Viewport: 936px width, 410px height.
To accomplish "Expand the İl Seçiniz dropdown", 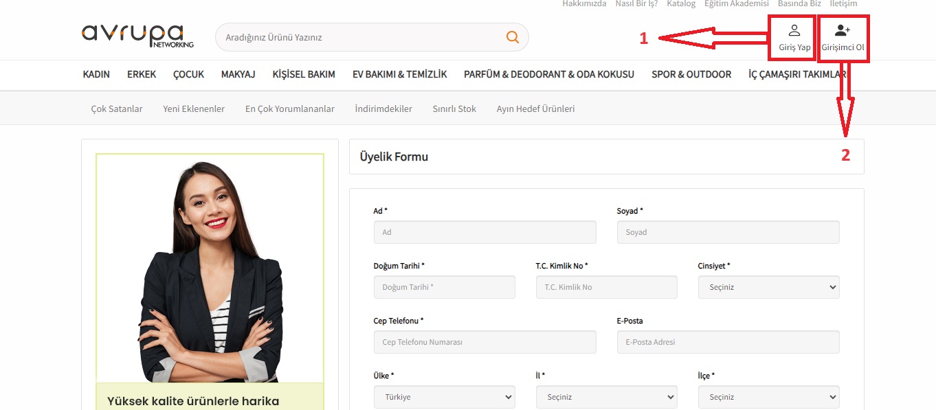I will click(606, 396).
